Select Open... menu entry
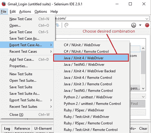 [x=27, y=25]
